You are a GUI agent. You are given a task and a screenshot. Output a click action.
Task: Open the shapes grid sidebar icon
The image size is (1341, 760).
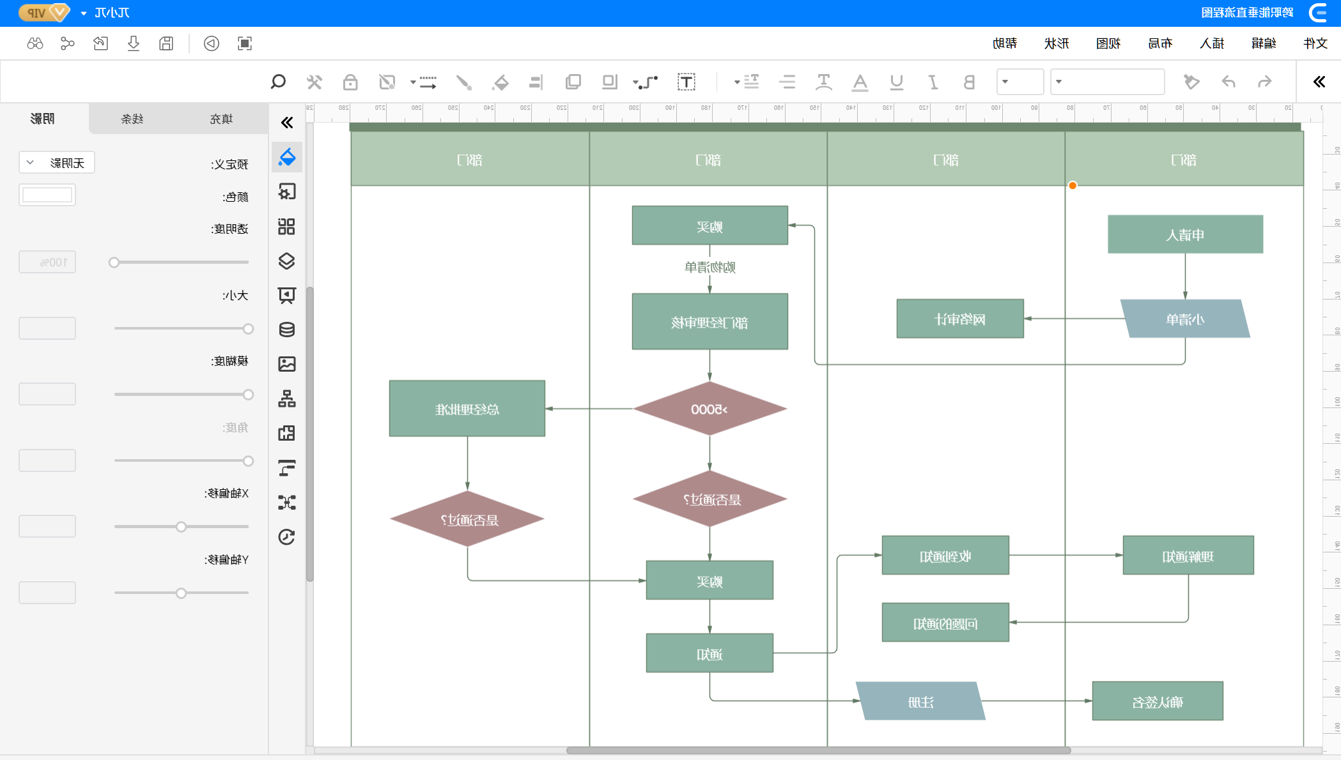pos(287,226)
